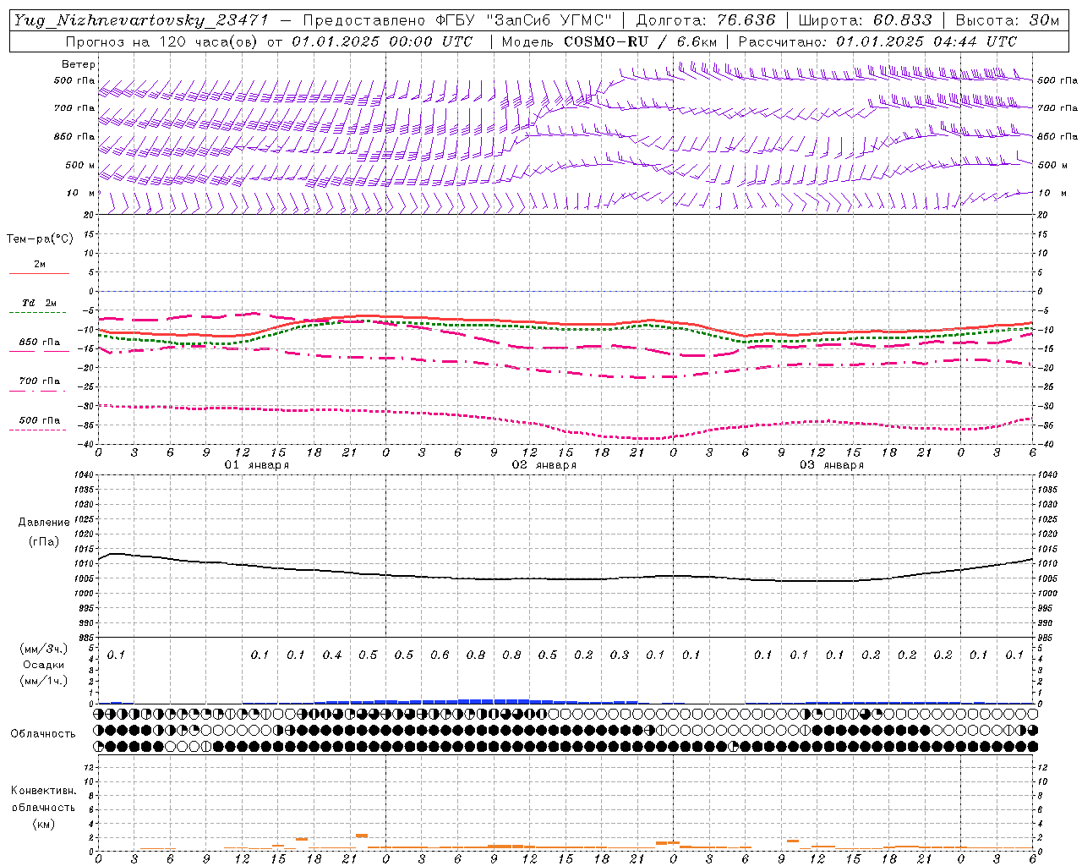
Task: Click the Широта: 60.833 header field
Action: (x=866, y=20)
